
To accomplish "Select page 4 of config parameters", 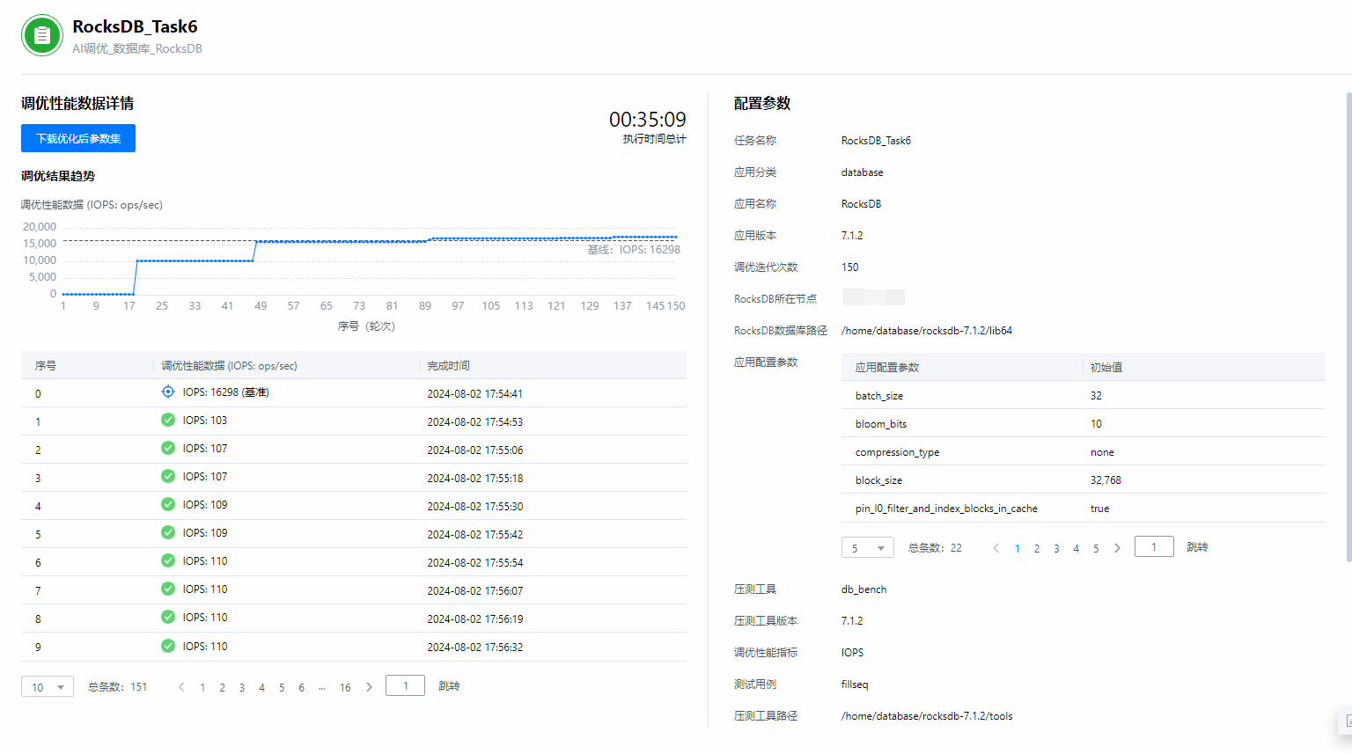I will pos(1076,549).
